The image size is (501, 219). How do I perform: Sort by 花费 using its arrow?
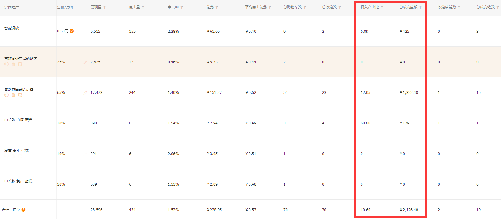(x=217, y=7)
